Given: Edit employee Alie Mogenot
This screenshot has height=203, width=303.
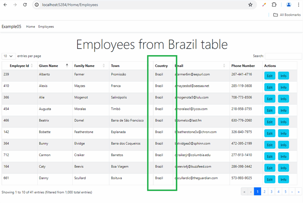Looking at the screenshot, I should coord(270,99).
